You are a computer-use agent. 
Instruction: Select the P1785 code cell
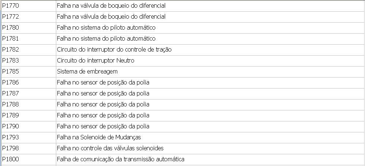(11, 72)
